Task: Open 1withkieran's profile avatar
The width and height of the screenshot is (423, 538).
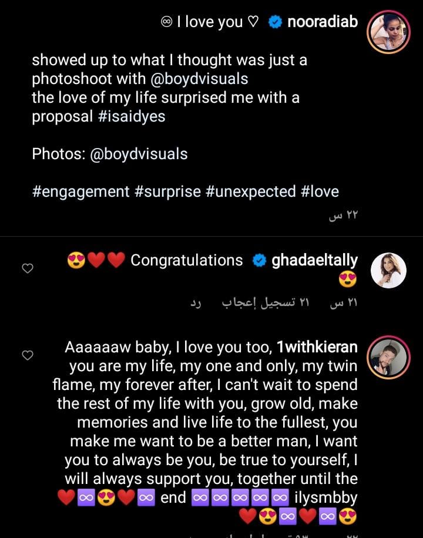Action: click(x=388, y=357)
